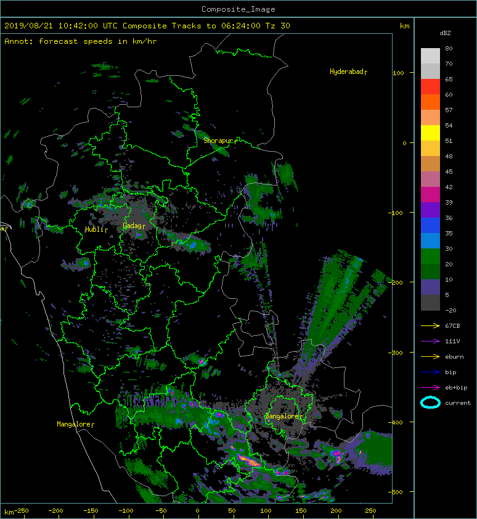Click the 'current' legend label
Screen dimensions: 477x519
(458, 403)
